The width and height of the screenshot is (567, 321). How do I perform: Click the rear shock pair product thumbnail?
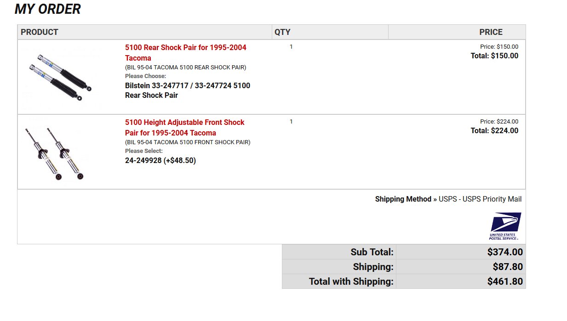[x=60, y=77]
